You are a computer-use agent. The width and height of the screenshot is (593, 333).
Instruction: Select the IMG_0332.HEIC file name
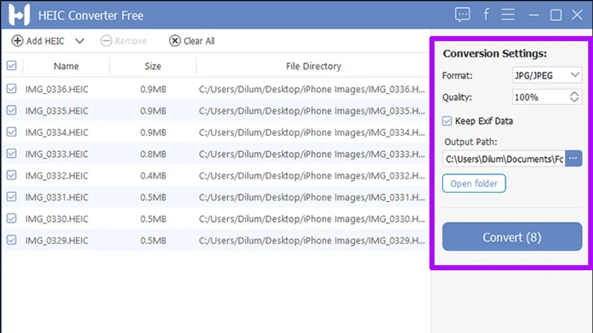57,176
